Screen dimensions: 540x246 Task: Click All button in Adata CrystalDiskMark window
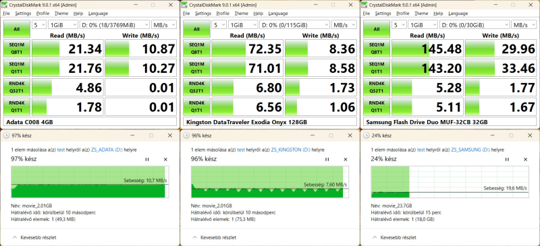(x=16, y=29)
